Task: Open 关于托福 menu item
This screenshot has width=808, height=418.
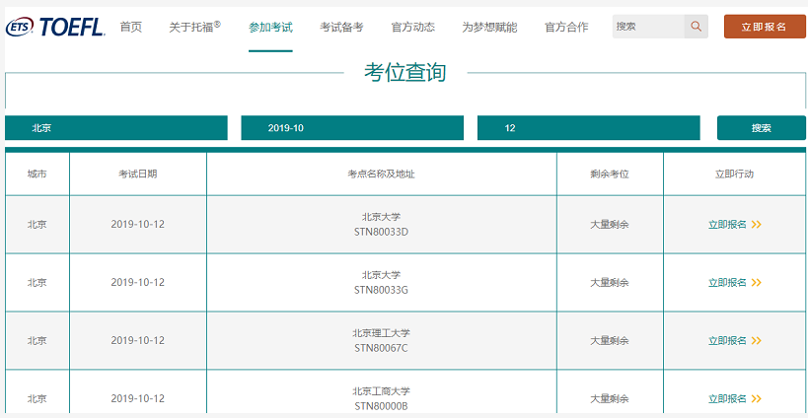Action: coord(194,27)
